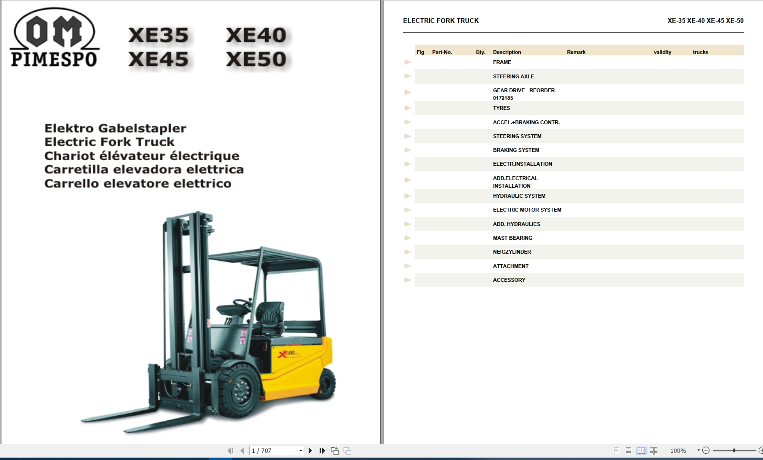Image resolution: width=763 pixels, height=460 pixels.
Task: Open the zoom percentage dropdown arrow
Action: [699, 450]
